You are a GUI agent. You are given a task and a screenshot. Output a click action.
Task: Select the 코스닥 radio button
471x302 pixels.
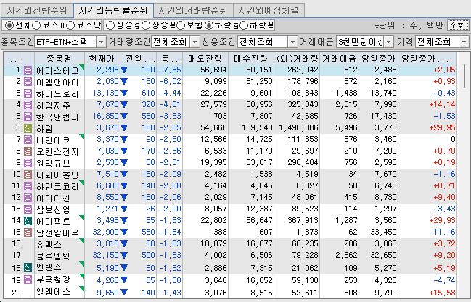70,25
